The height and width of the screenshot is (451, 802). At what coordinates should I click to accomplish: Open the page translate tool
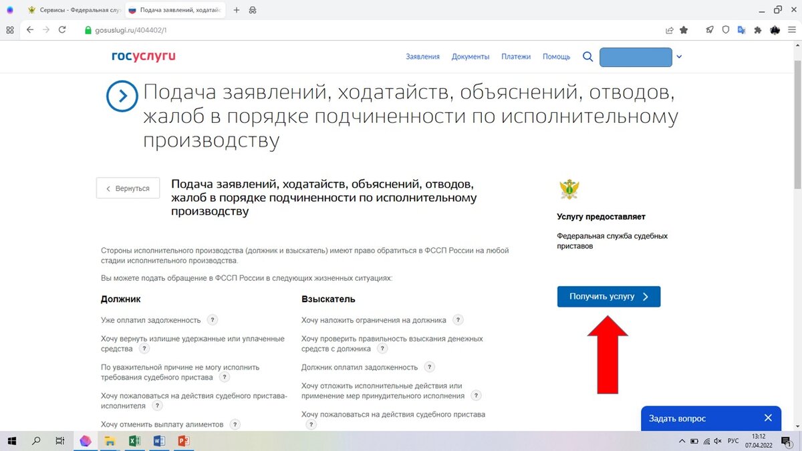742,30
